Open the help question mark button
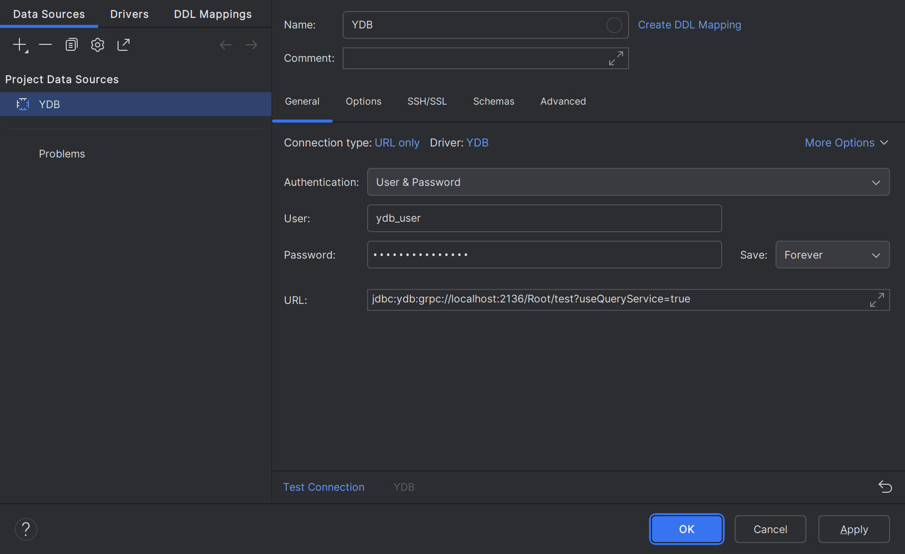Screen dimensions: 905x554 click(26, 529)
